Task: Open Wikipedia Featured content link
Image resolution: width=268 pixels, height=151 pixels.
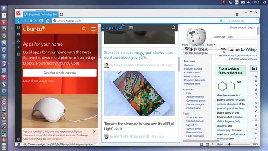Action: (193, 69)
